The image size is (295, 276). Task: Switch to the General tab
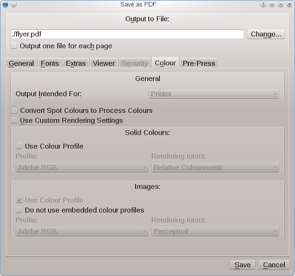pyautogui.click(x=21, y=63)
